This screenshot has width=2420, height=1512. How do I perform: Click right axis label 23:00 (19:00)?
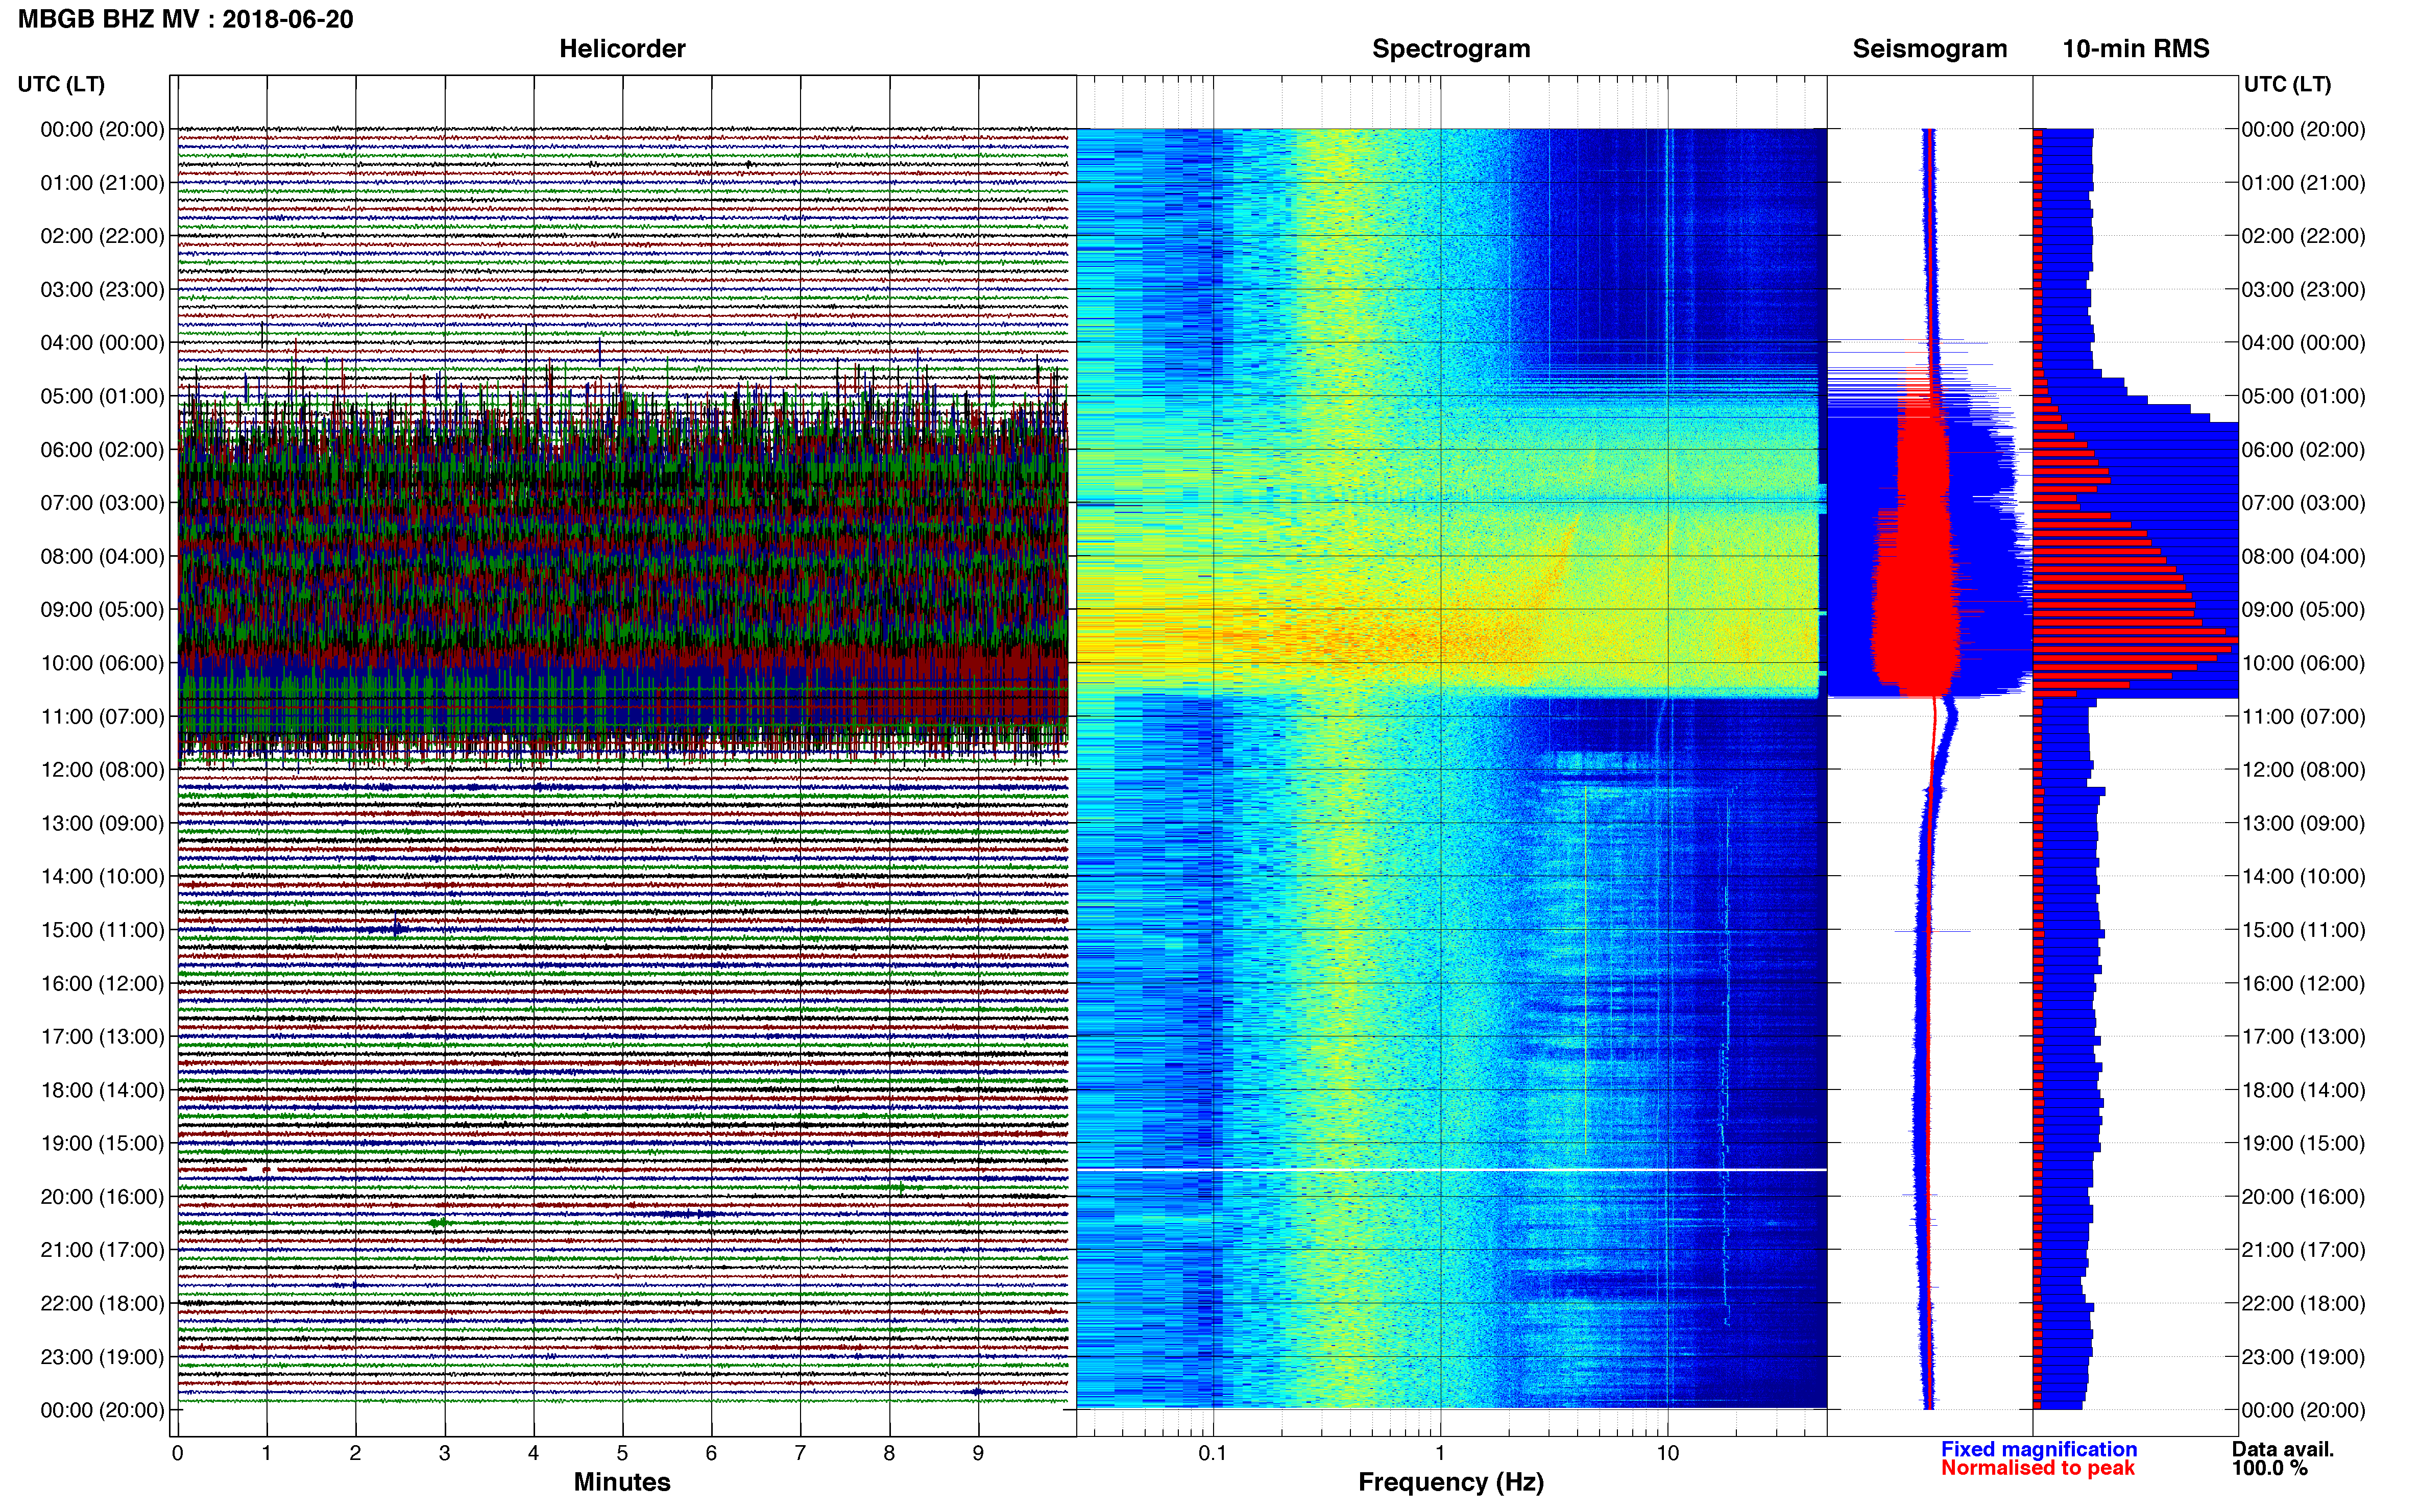2304,1357
